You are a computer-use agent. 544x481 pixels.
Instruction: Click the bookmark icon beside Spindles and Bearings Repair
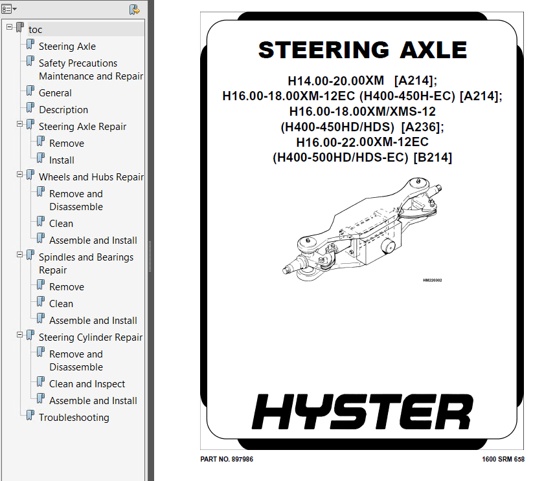(x=30, y=255)
